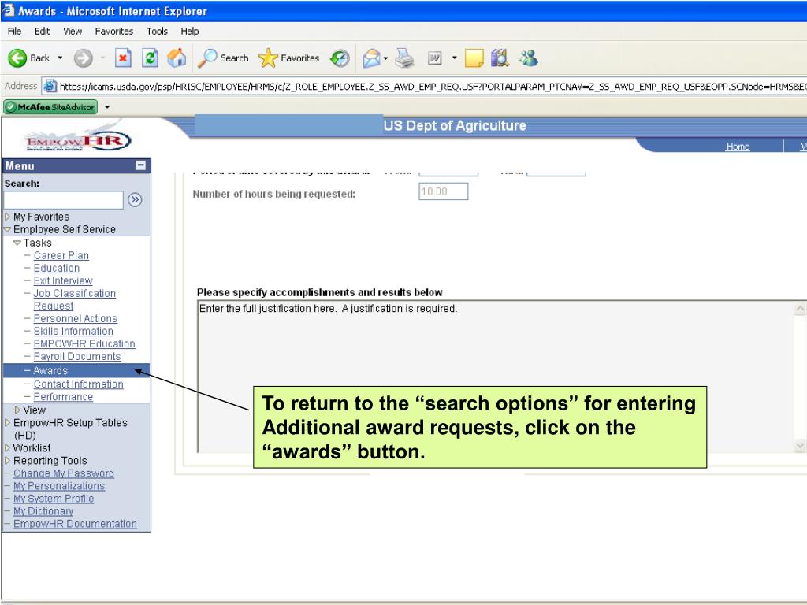The image size is (807, 605).
Task: Click the Back navigation icon
Action: (x=17, y=58)
